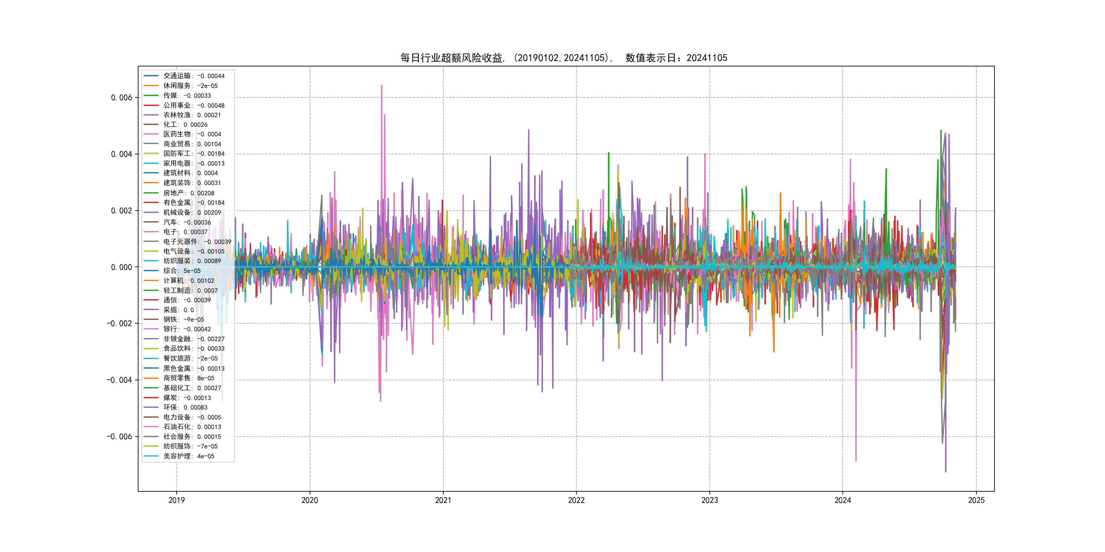
Task: Click the 2025 x-axis tick label
Action: click(976, 500)
